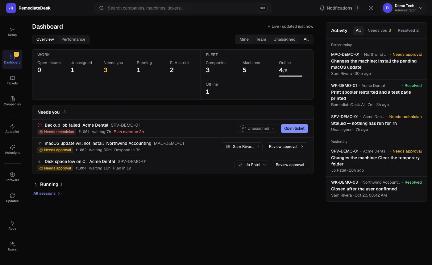Click the Online machines progress bar
Viewport: 432px width, 265px height.
pos(291,76)
